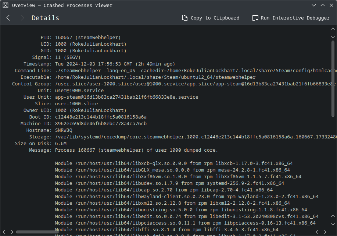The width and height of the screenshot is (337, 236).
Task: Click the horizontal scrollbar thumb
Action: coord(37,232)
